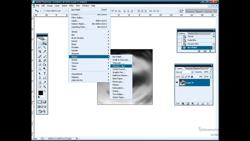Select the Crop tool
The width and height of the screenshot is (250, 141).
(x=40, y=51)
